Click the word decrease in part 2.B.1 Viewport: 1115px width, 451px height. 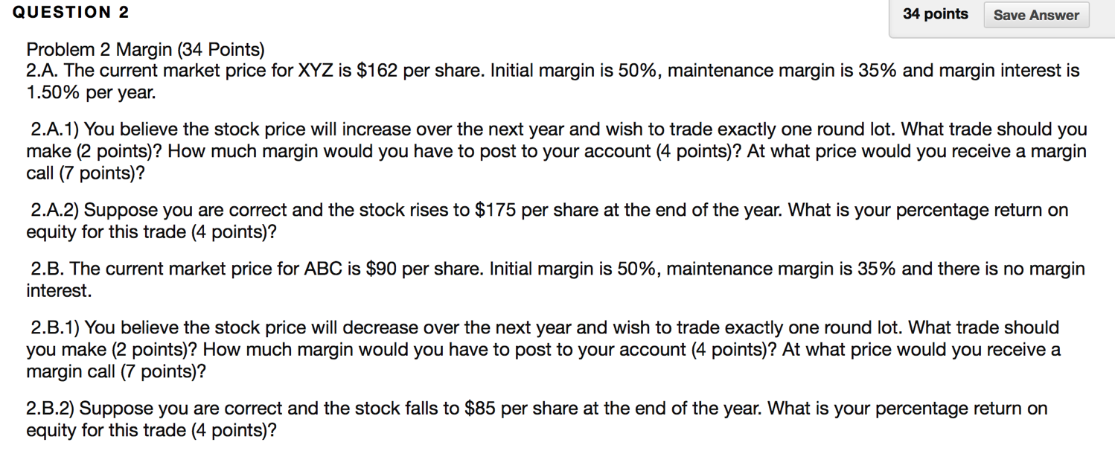pyautogui.click(x=377, y=328)
